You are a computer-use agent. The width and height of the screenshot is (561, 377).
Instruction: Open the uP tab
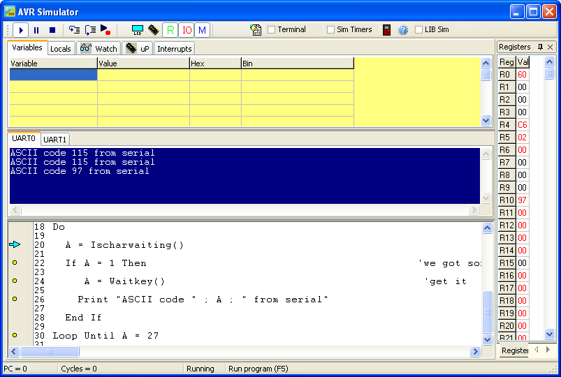[x=138, y=49]
